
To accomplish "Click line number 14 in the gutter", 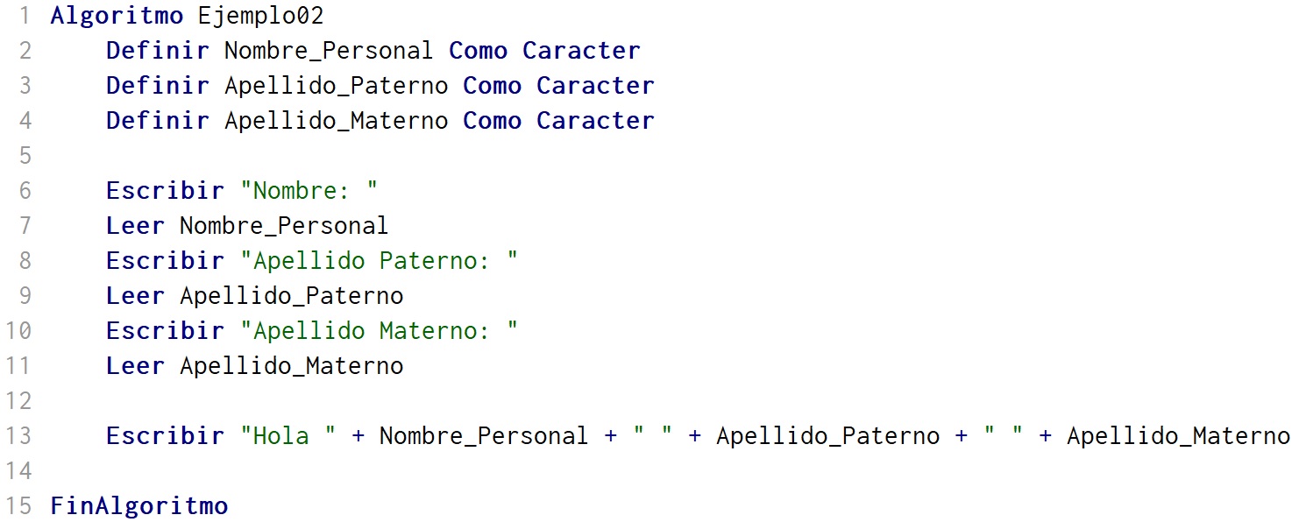I will tap(18, 471).
